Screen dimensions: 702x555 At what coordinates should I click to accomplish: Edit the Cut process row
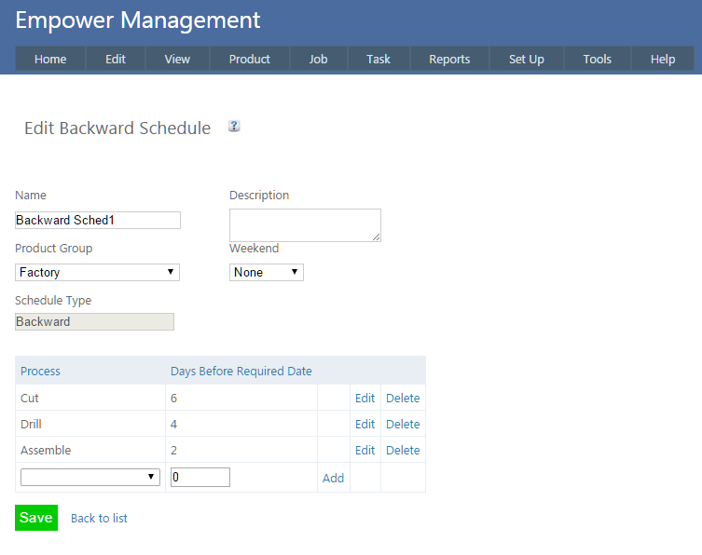[365, 398]
